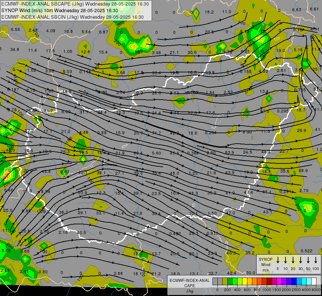
Task: Click the SYNOP Wind 10m title line
Action: (x=60, y=11)
